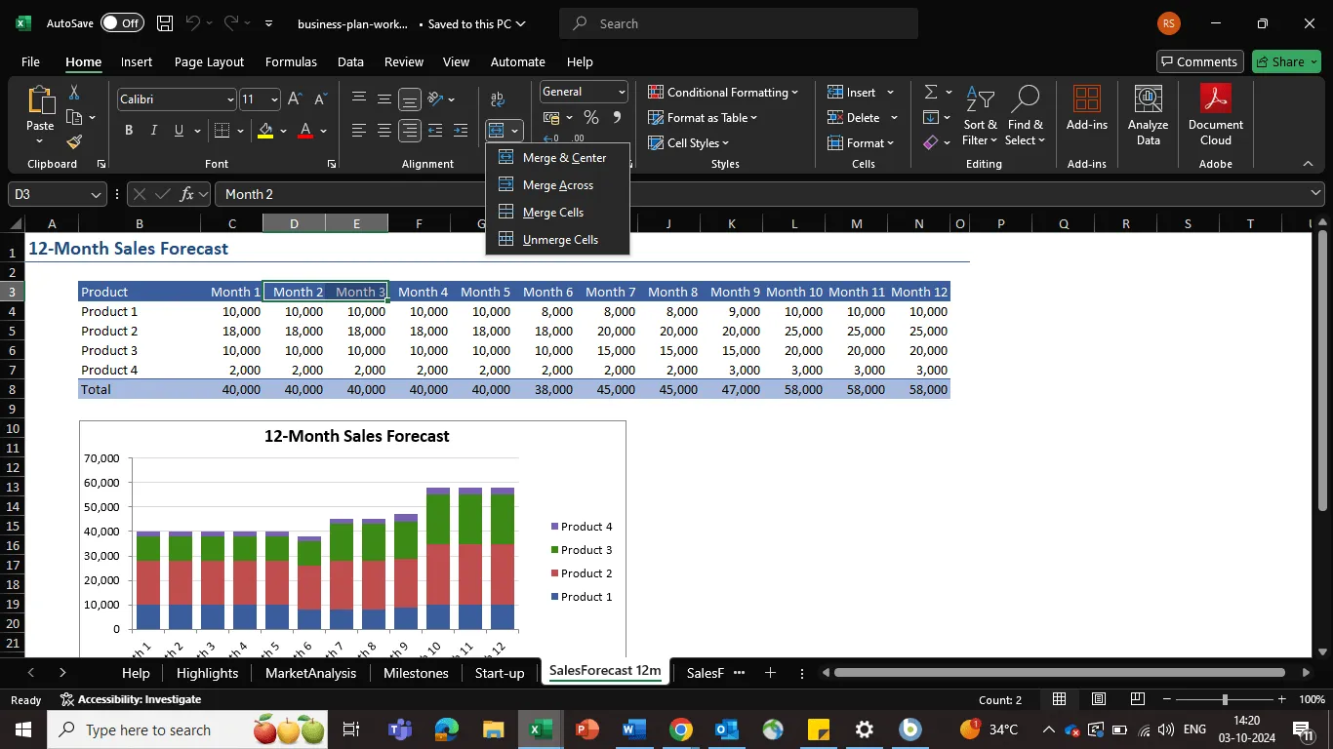The image size is (1333, 749).
Task: Open Google Chrome from taskbar
Action: tap(680, 729)
